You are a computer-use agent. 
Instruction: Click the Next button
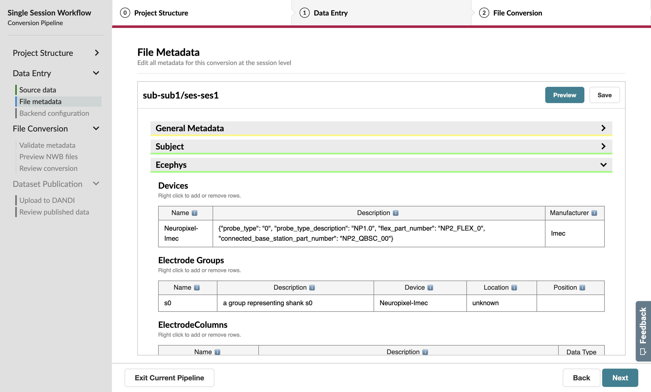tap(620, 378)
